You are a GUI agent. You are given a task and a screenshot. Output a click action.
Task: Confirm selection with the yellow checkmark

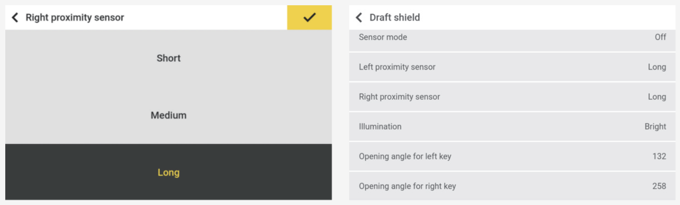(x=309, y=17)
